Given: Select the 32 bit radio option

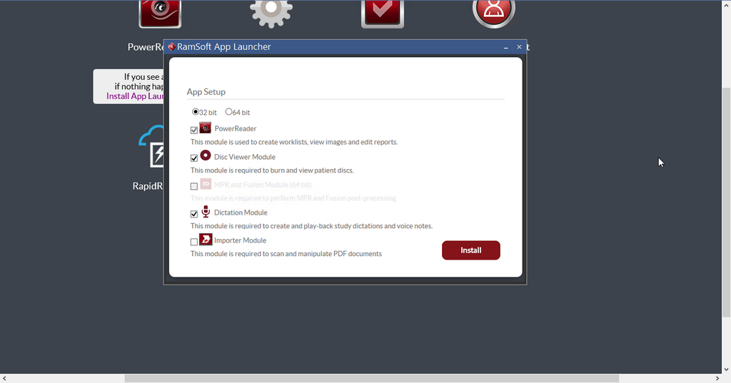Looking at the screenshot, I should [x=196, y=112].
